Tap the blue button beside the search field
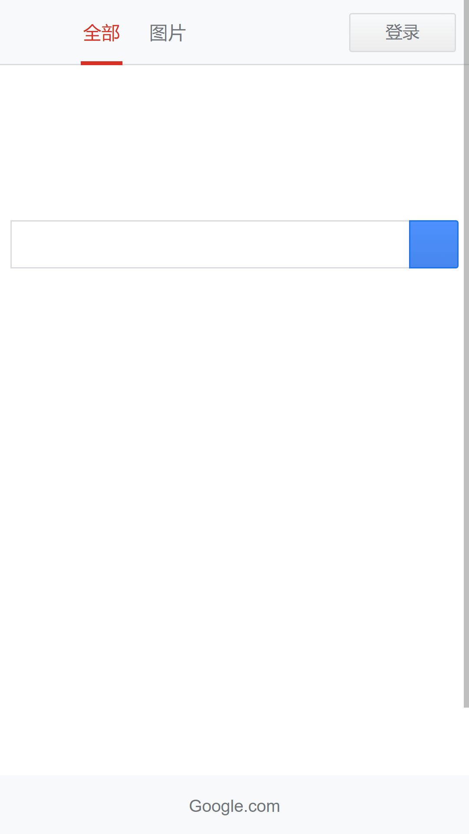Viewport: 469px width, 834px height. point(433,244)
